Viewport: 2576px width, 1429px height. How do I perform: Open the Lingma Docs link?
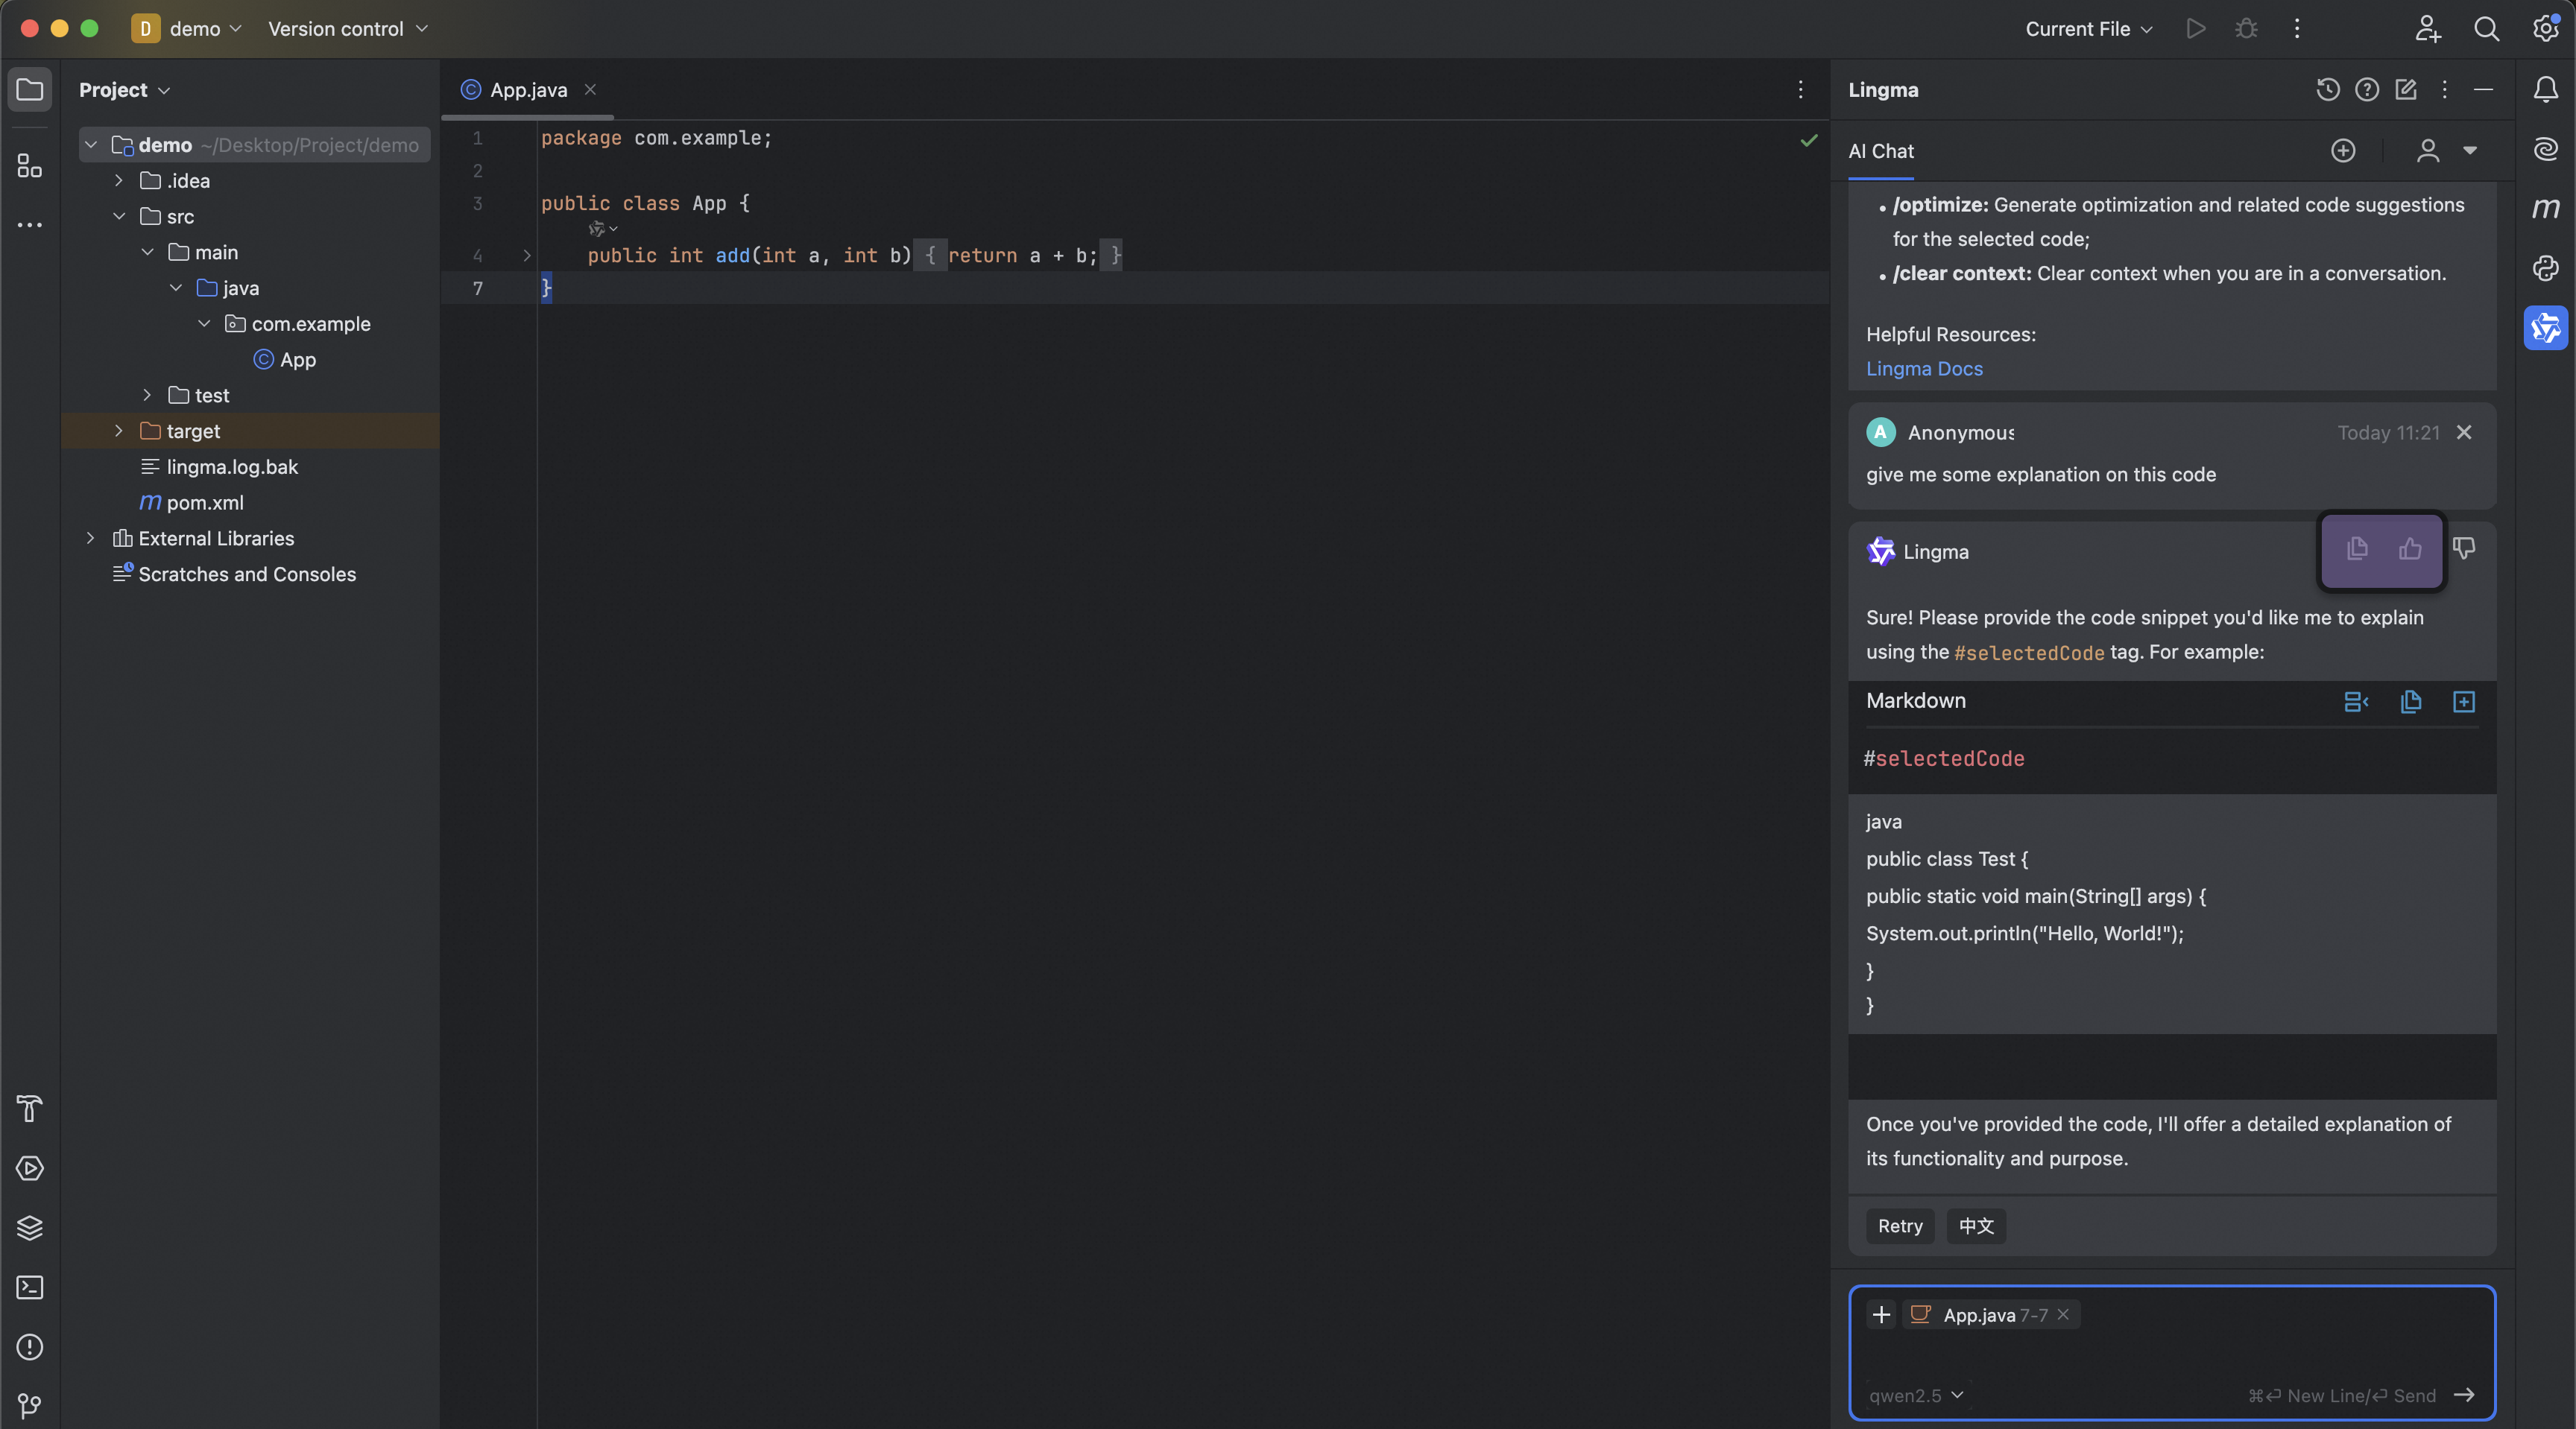tap(1924, 369)
